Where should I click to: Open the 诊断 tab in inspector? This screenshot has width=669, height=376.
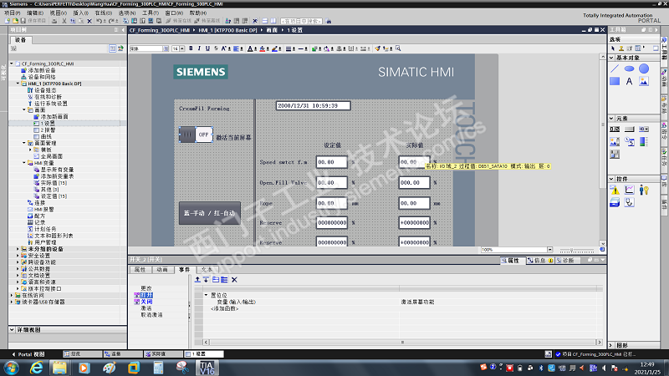tap(567, 261)
